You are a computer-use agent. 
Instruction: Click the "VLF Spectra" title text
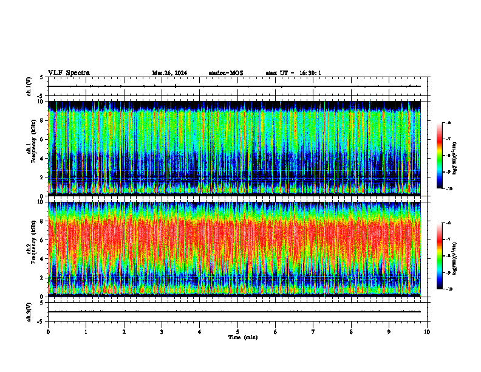[x=69, y=73]
